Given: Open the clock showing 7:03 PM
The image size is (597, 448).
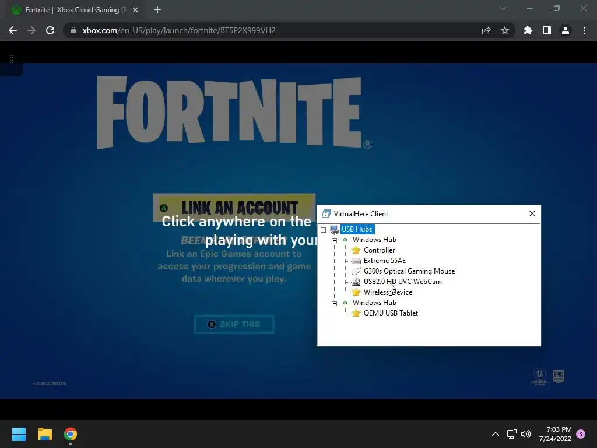Looking at the screenshot, I should (556, 434).
